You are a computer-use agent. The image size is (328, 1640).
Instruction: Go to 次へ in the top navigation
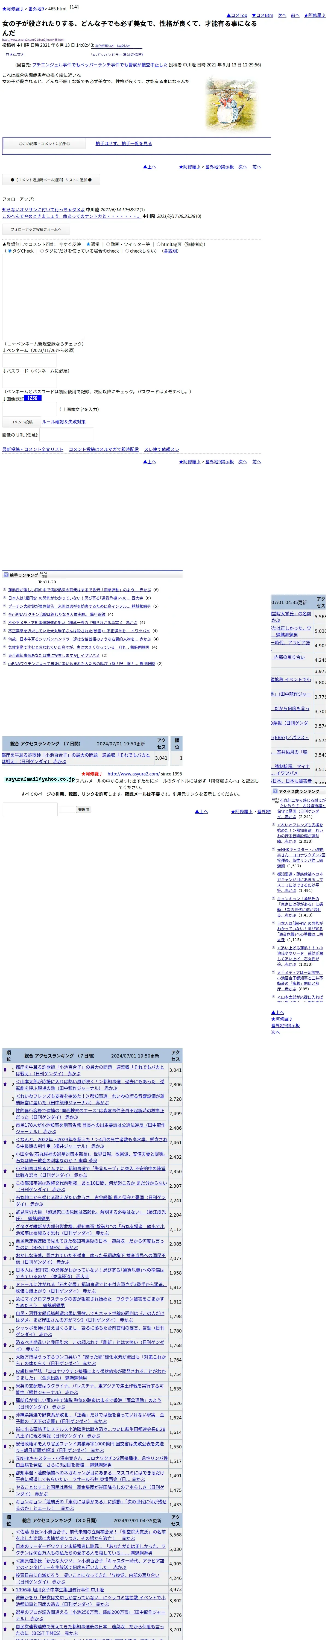[282, 15]
